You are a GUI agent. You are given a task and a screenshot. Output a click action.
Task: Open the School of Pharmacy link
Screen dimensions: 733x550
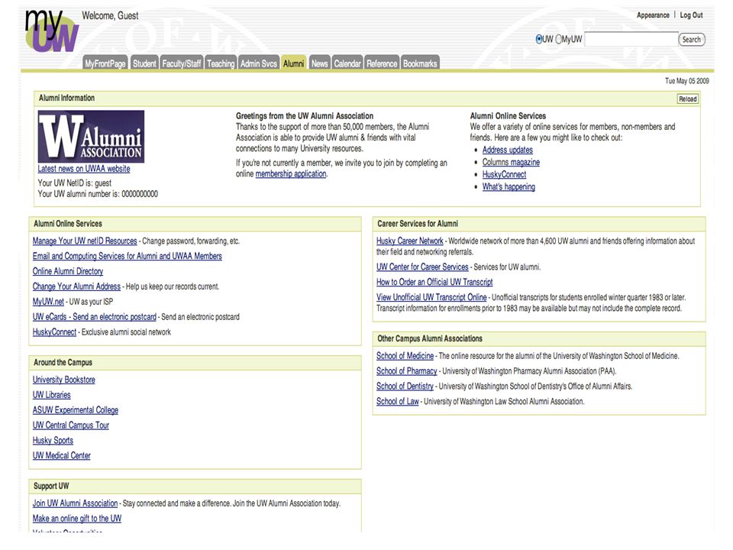[407, 371]
